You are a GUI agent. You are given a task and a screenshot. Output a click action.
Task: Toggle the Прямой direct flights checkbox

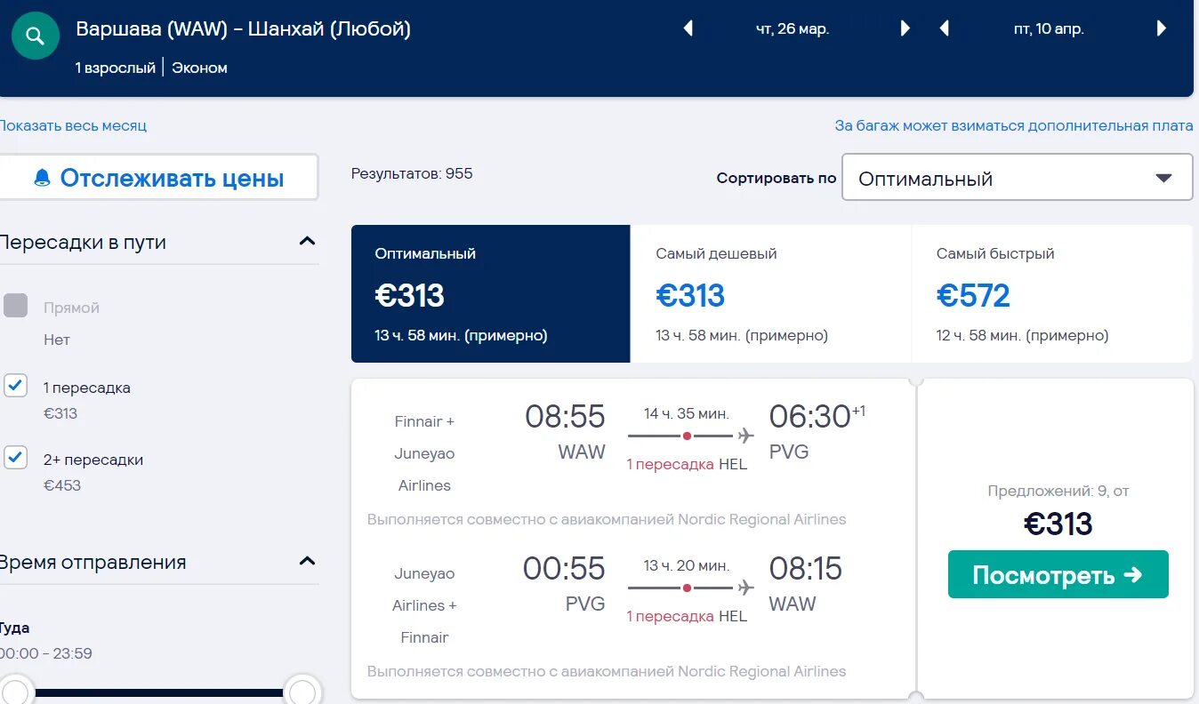15,306
